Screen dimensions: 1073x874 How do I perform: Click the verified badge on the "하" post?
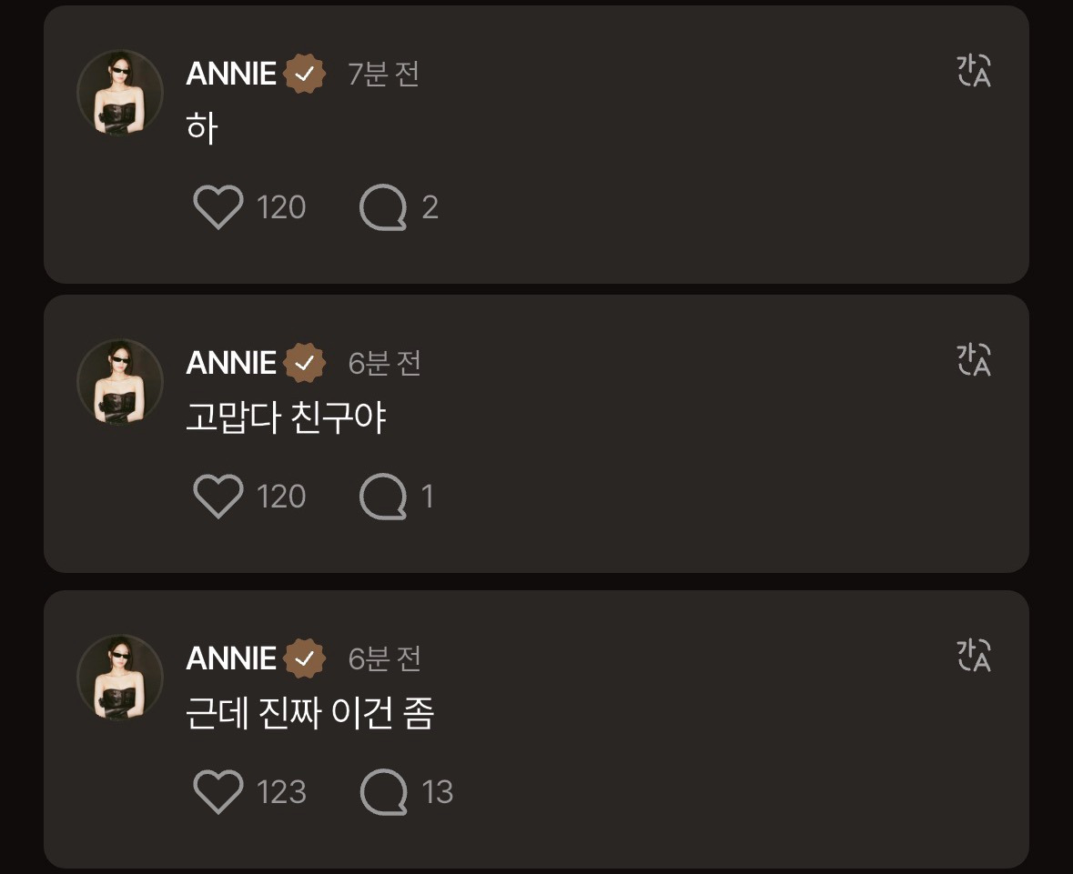click(305, 74)
